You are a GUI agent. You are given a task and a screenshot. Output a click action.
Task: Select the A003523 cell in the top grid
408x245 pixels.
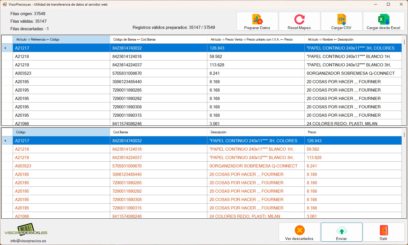tap(61, 73)
